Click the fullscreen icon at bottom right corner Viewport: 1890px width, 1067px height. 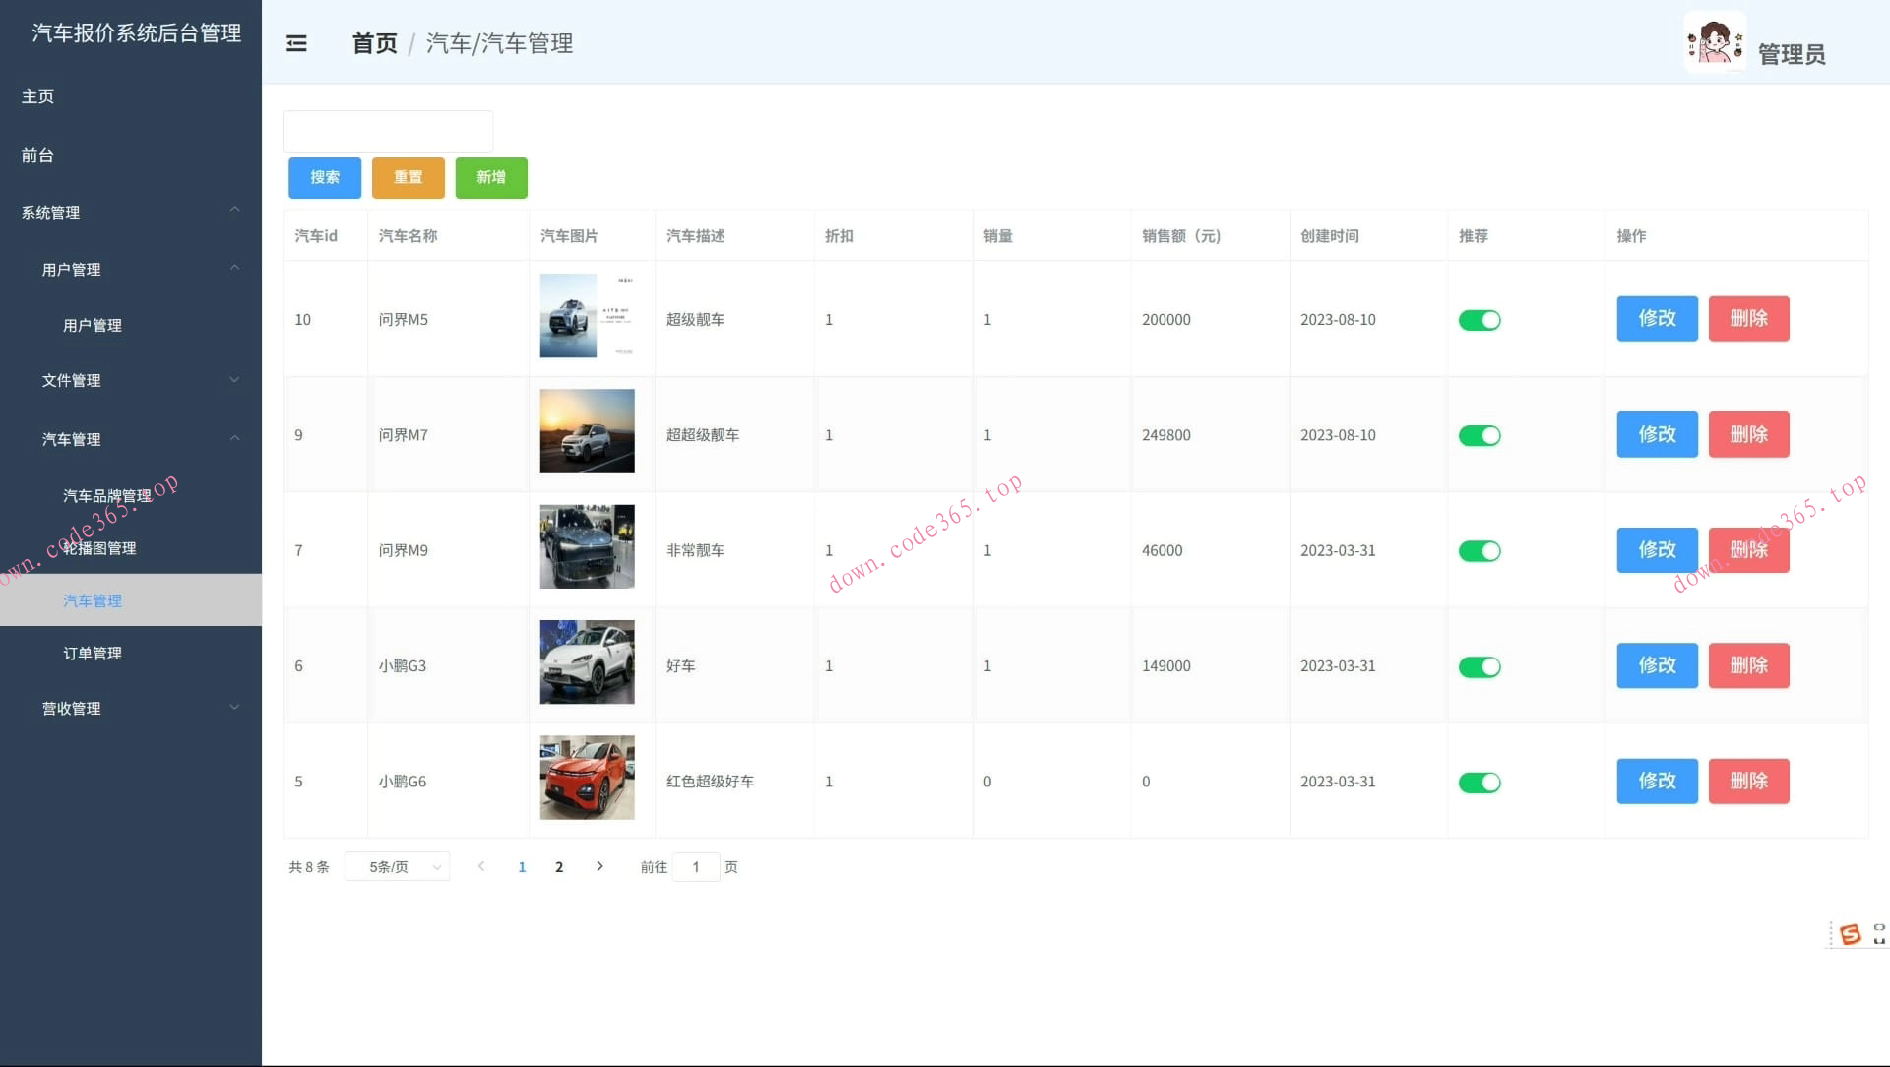coord(1880,933)
